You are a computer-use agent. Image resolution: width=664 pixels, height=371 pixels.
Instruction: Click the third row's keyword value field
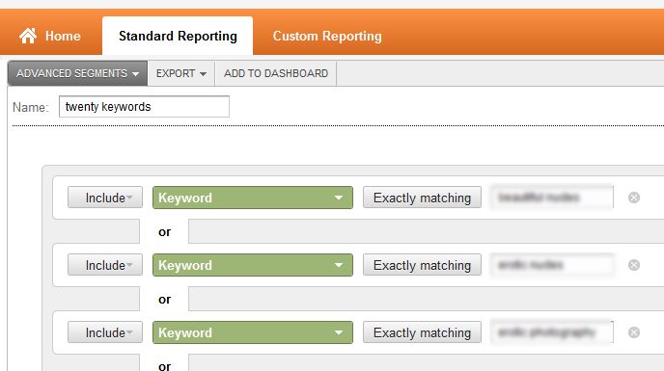(x=551, y=332)
